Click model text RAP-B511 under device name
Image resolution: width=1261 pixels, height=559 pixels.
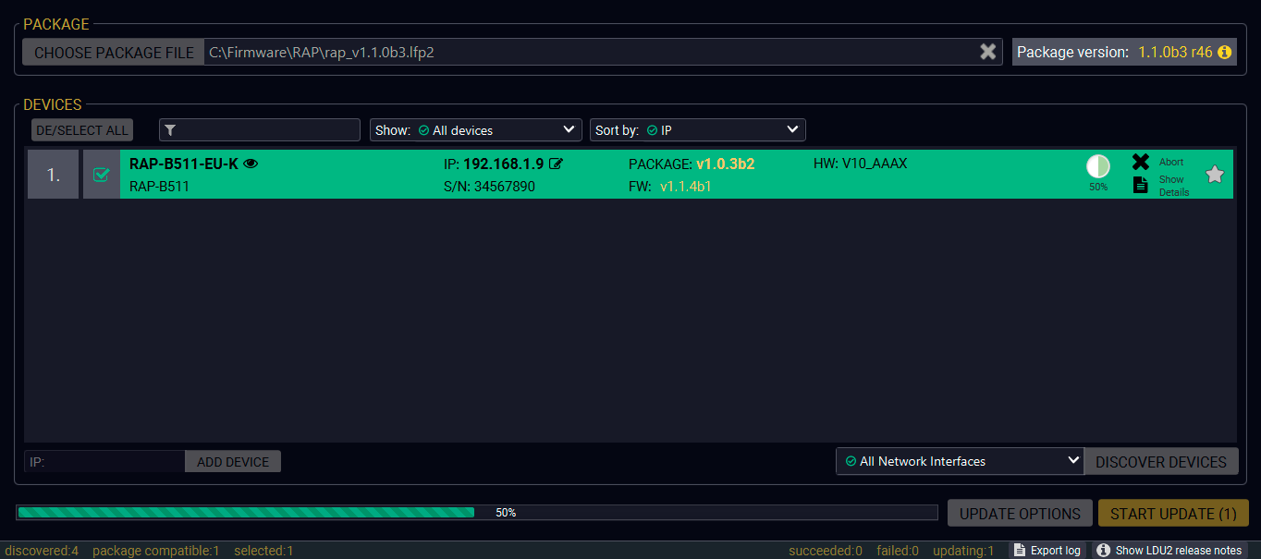pos(157,187)
